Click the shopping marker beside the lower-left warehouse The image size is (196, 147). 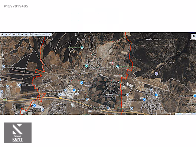[x=35, y=105]
